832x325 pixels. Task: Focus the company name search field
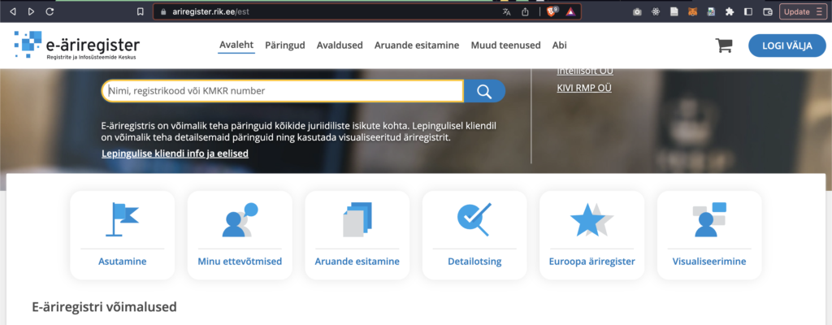tap(283, 91)
